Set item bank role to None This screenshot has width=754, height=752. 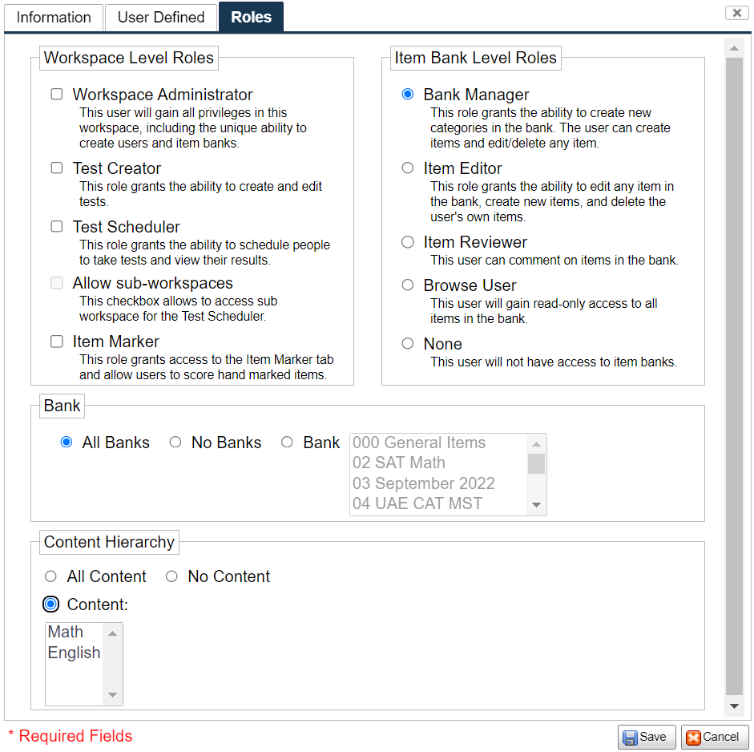click(407, 343)
